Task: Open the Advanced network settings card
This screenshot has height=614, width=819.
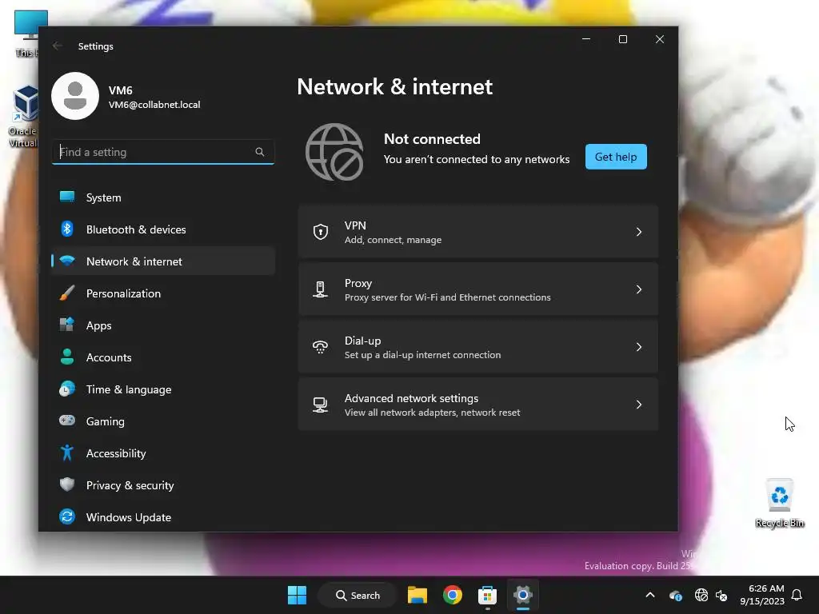Action: (478, 405)
